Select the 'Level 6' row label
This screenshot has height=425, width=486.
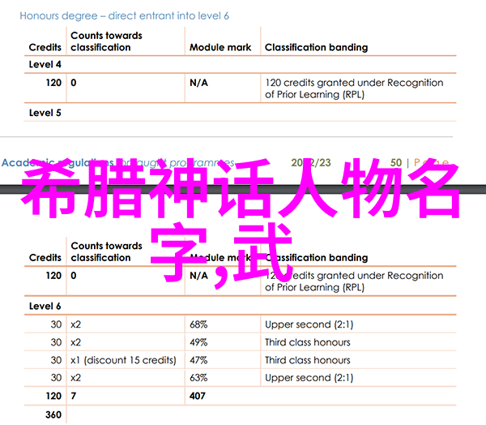click(45, 307)
